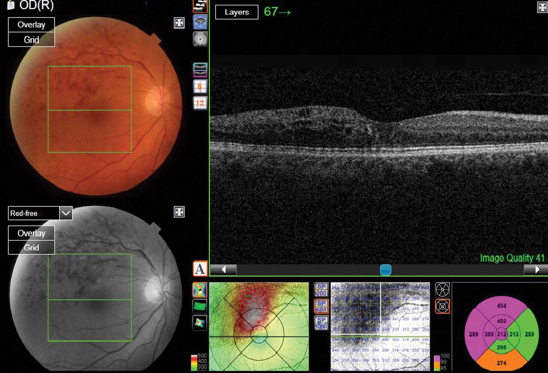The width and height of the screenshot is (548, 373).
Task: Go to the next B-scan with right arrow
Action: click(536, 270)
